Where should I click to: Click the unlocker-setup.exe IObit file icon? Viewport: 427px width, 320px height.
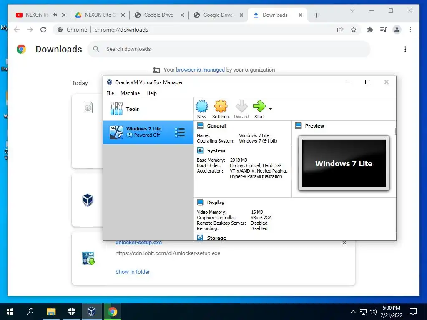click(88, 258)
